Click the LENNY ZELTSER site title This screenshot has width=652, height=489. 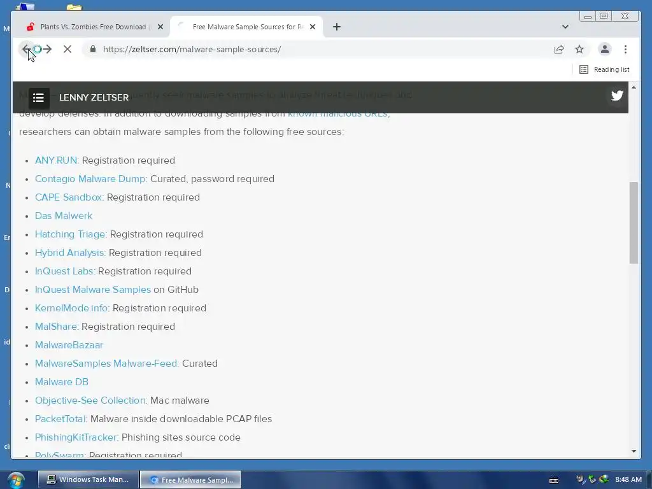pyautogui.click(x=94, y=97)
